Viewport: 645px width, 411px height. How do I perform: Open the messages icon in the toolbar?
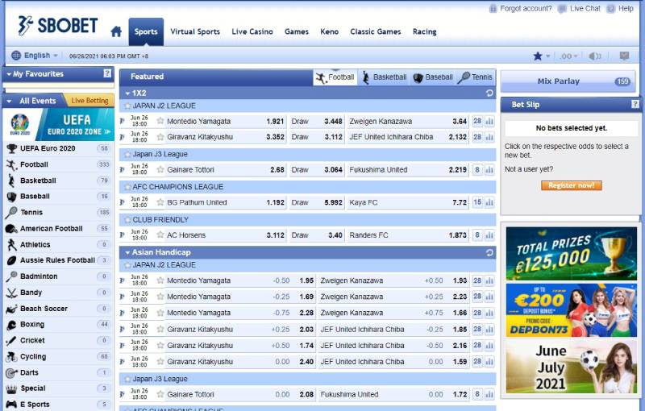(x=623, y=56)
